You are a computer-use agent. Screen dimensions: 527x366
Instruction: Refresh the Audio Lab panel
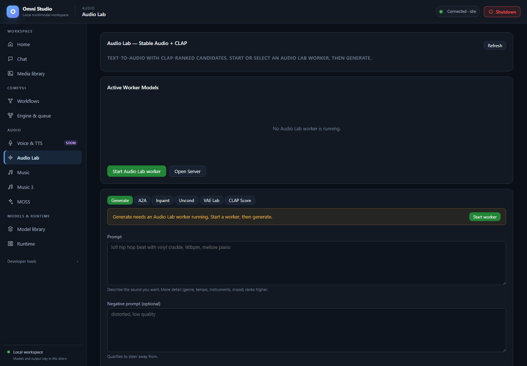point(495,45)
